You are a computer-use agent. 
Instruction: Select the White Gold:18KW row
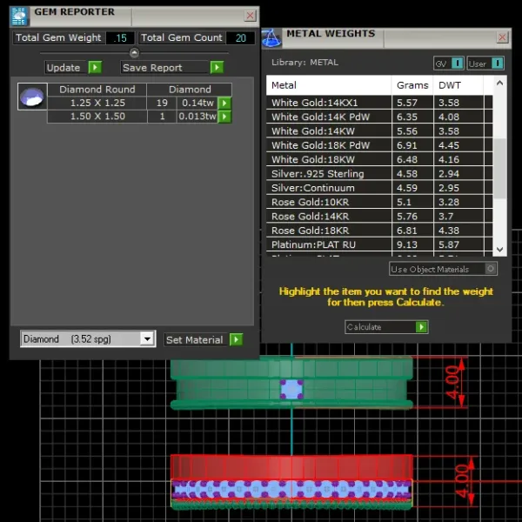[x=379, y=159]
